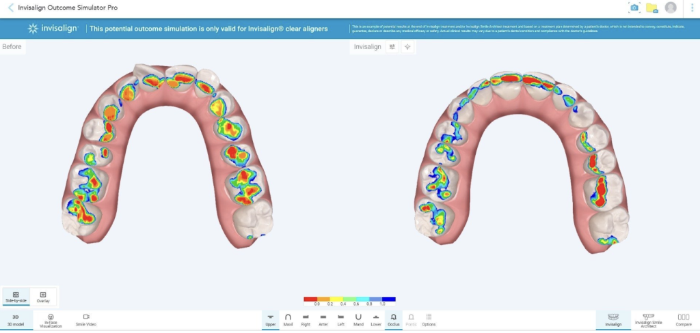The image size is (700, 333).
Task: Show the Maxil arch view
Action: click(288, 319)
